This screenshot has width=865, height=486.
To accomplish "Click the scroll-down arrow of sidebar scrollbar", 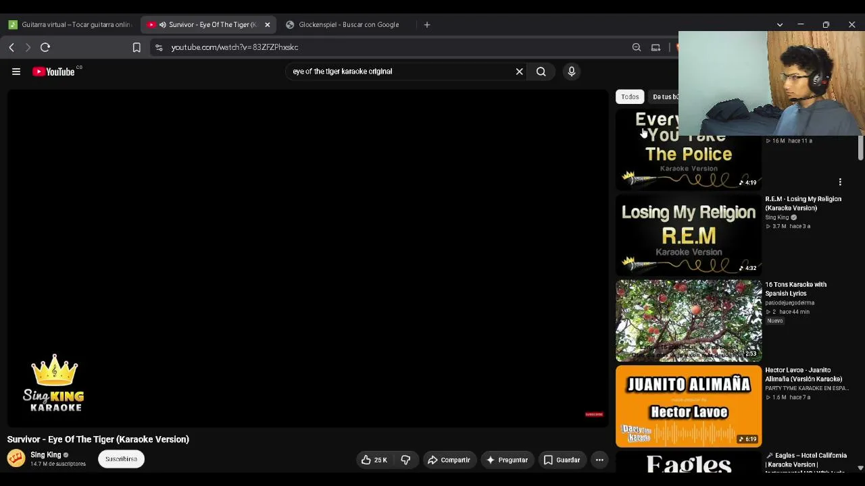I will [860, 467].
